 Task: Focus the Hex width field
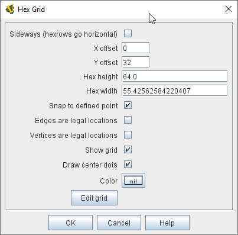tap(174, 91)
